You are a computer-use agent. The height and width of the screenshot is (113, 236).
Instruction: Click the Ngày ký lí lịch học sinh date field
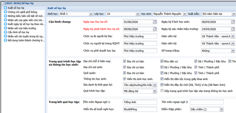click(216, 22)
